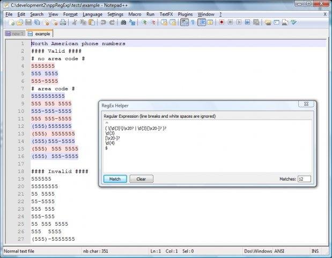The width and height of the screenshot is (332, 258).
Task: Toggle the Word Wrap toolbar icon
Action: pos(185,22)
